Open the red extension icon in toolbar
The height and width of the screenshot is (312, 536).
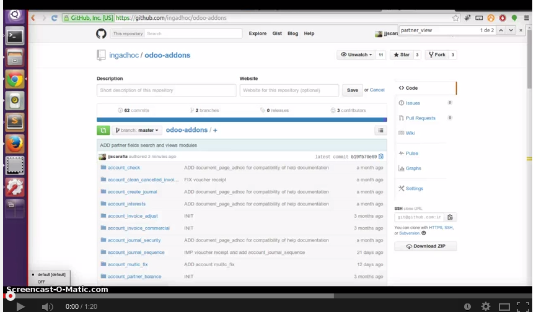point(503,18)
